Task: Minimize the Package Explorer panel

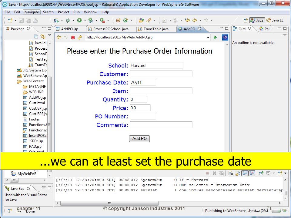Action: 44,28
